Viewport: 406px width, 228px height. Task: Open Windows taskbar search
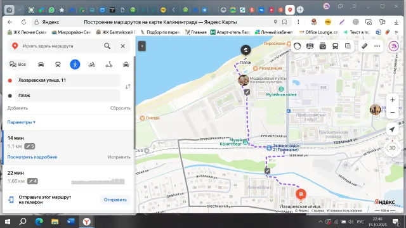pos(23,222)
